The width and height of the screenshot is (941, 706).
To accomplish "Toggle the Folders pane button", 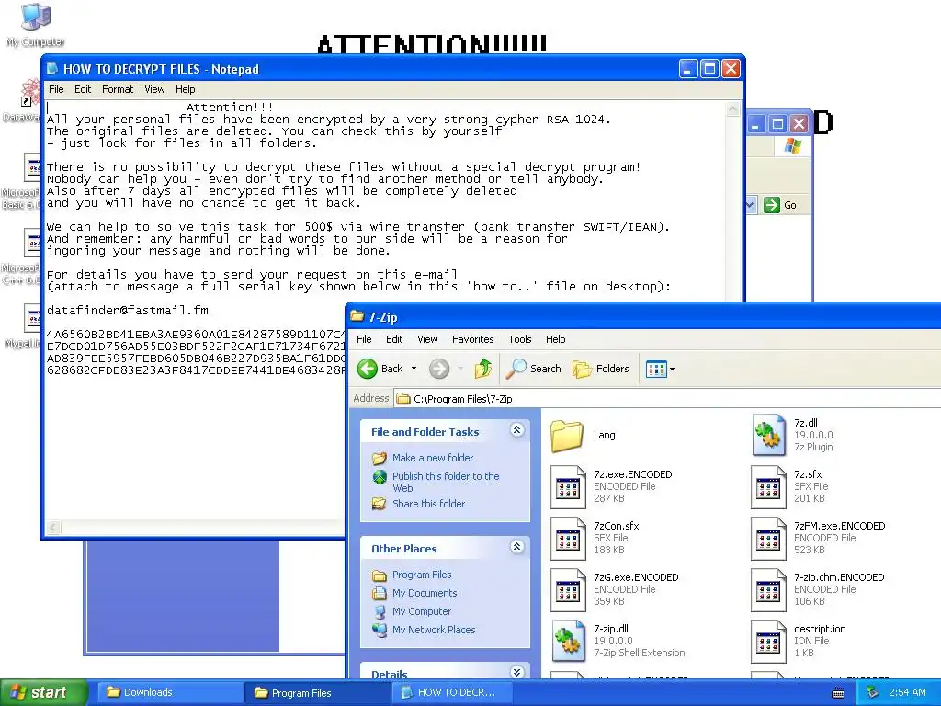I will click(x=601, y=369).
